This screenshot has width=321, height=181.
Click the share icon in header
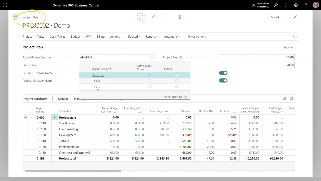[x=154, y=17]
